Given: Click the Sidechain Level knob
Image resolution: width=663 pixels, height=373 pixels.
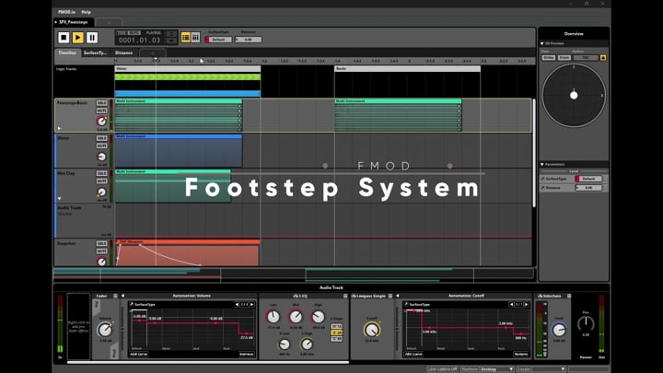Looking at the screenshot, I should point(559,330).
